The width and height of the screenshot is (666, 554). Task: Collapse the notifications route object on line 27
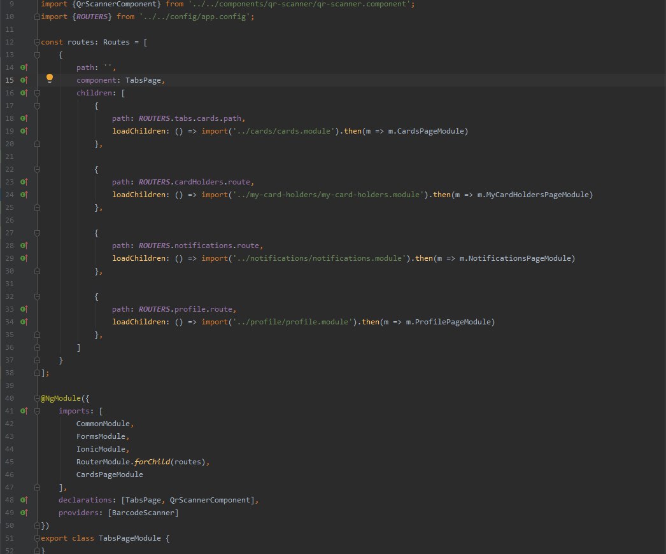pyautogui.click(x=37, y=233)
